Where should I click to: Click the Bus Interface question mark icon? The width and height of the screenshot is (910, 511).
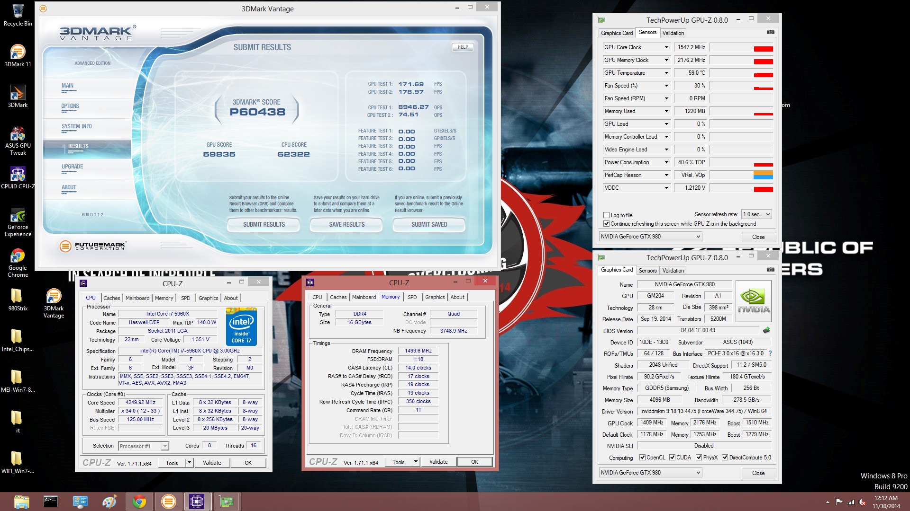point(770,353)
